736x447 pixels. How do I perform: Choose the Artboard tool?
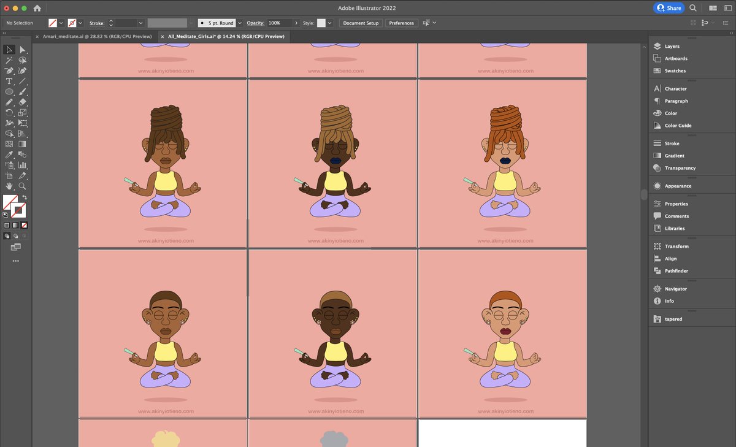point(9,175)
